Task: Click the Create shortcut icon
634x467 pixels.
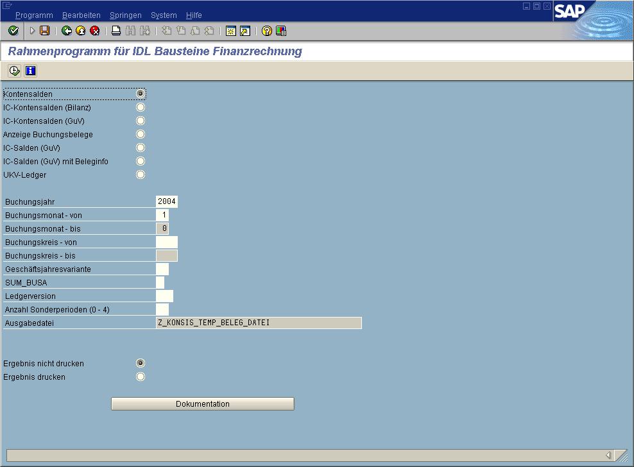Action: (x=245, y=31)
